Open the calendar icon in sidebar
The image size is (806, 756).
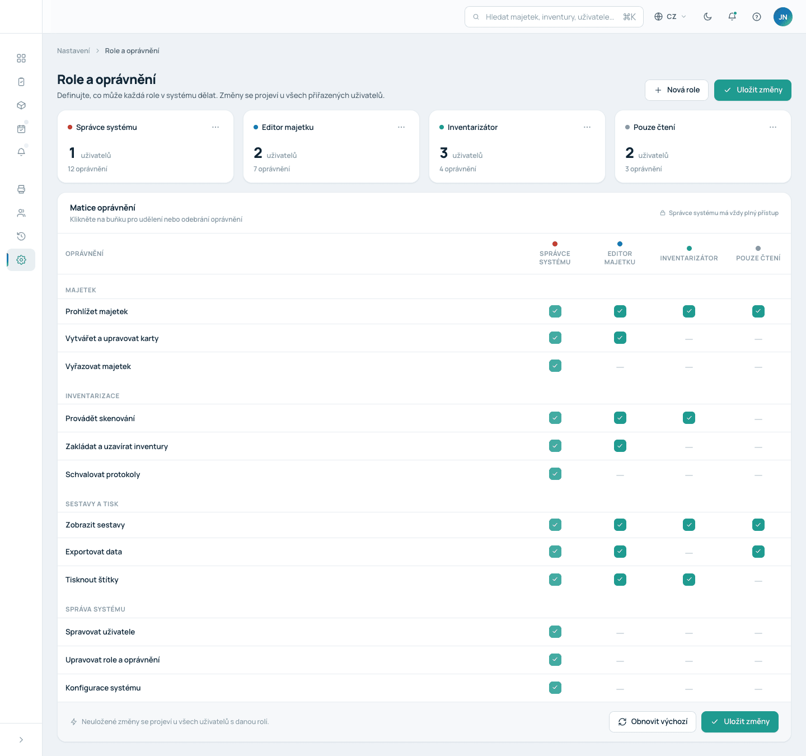[21, 129]
